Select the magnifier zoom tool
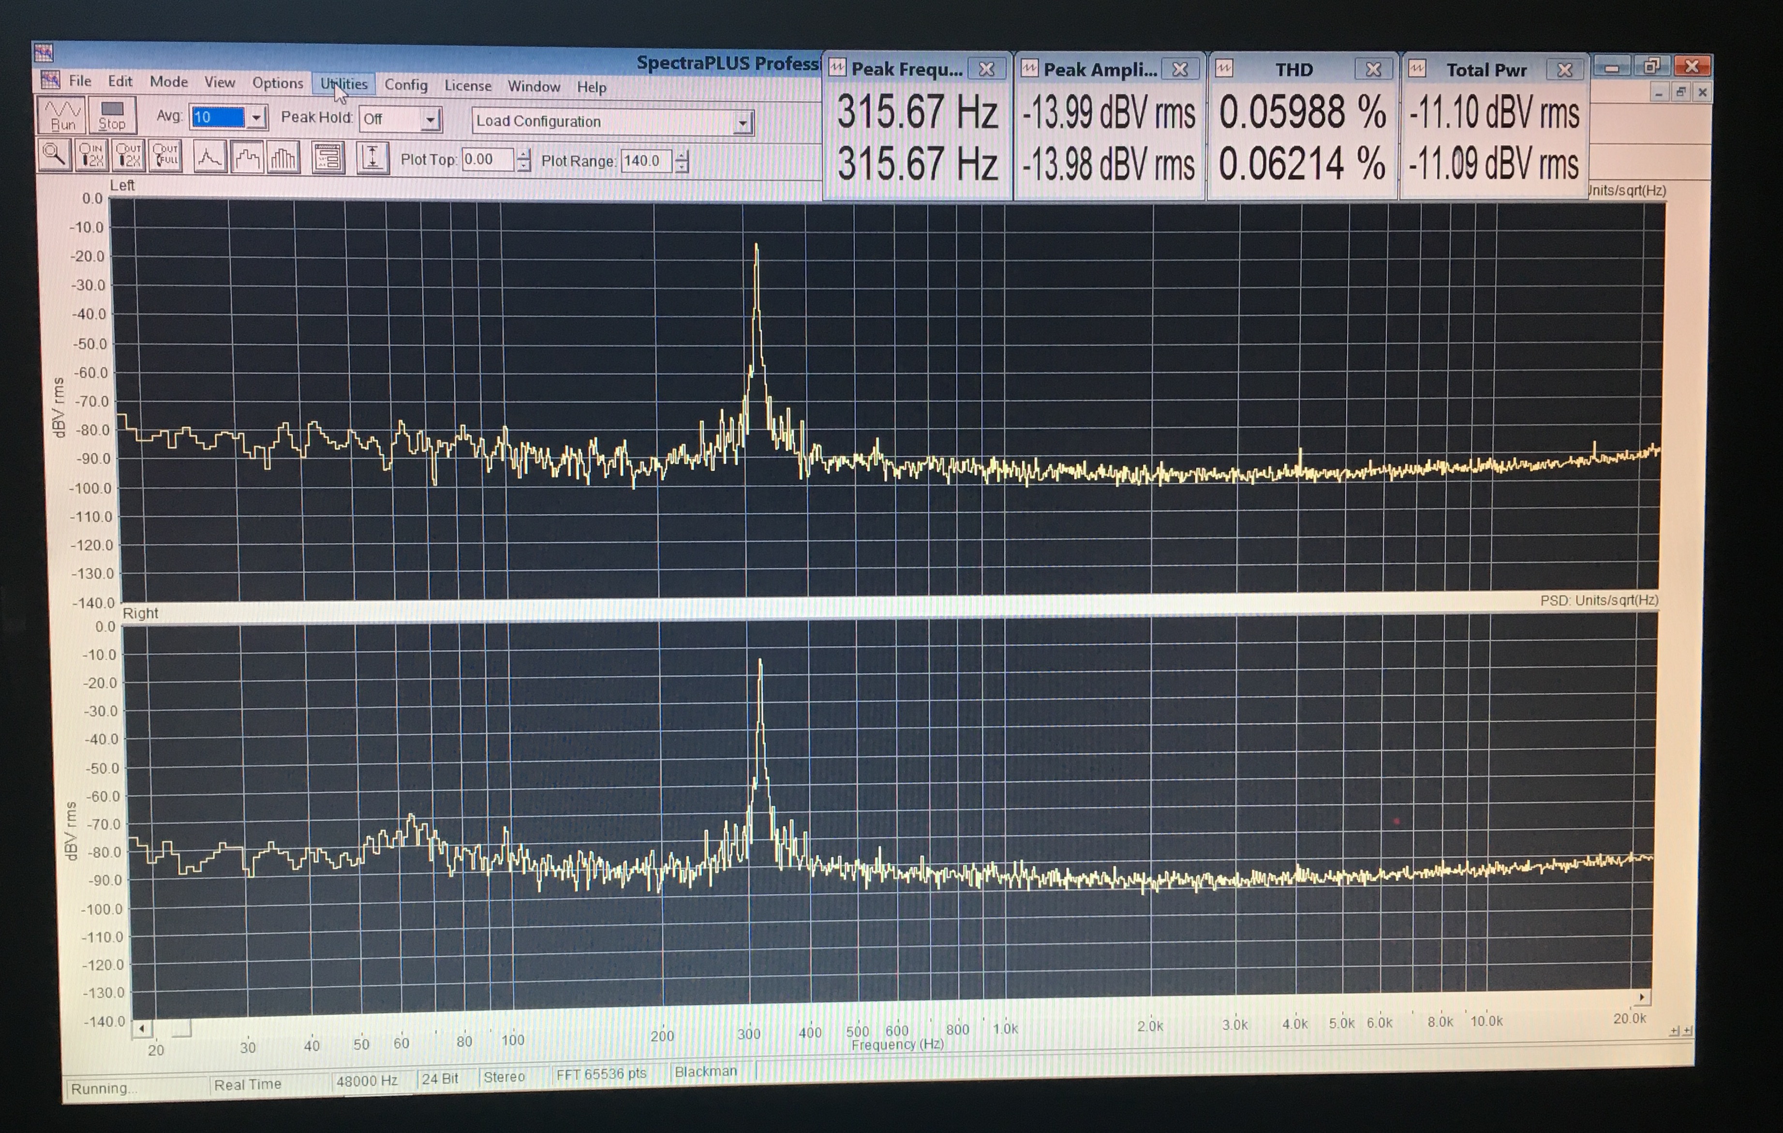 tap(54, 155)
